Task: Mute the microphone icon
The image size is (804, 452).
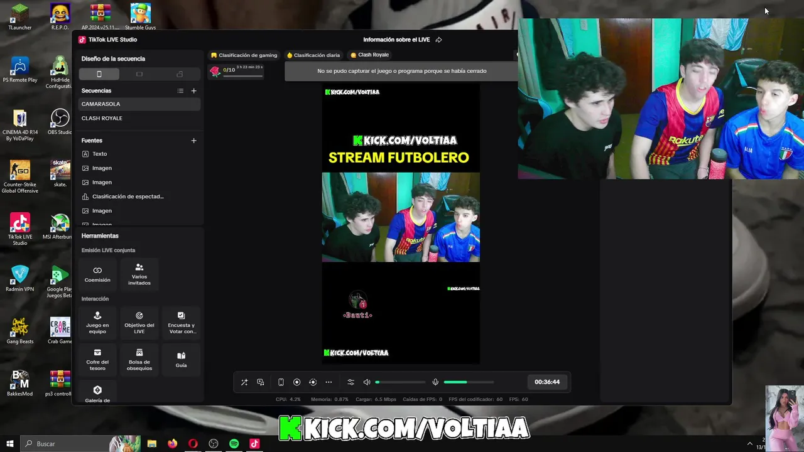Action: click(x=435, y=382)
